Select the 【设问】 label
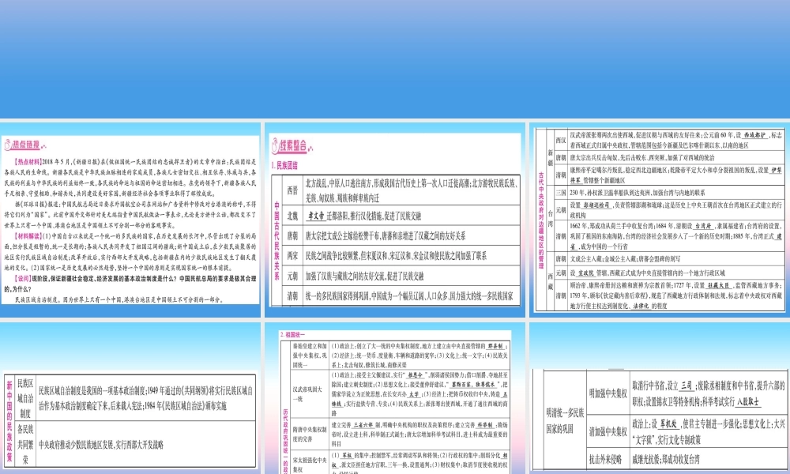This screenshot has width=790, height=474. point(23,279)
